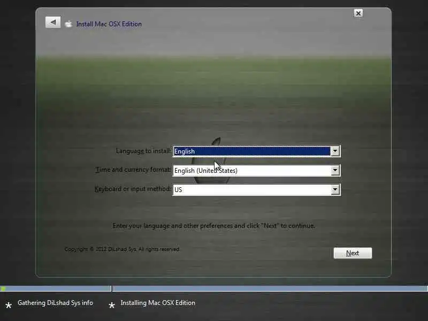This screenshot has height=321, width=428.
Task: Open the Keyboard or input method dropdown arrow
Action: click(335, 190)
